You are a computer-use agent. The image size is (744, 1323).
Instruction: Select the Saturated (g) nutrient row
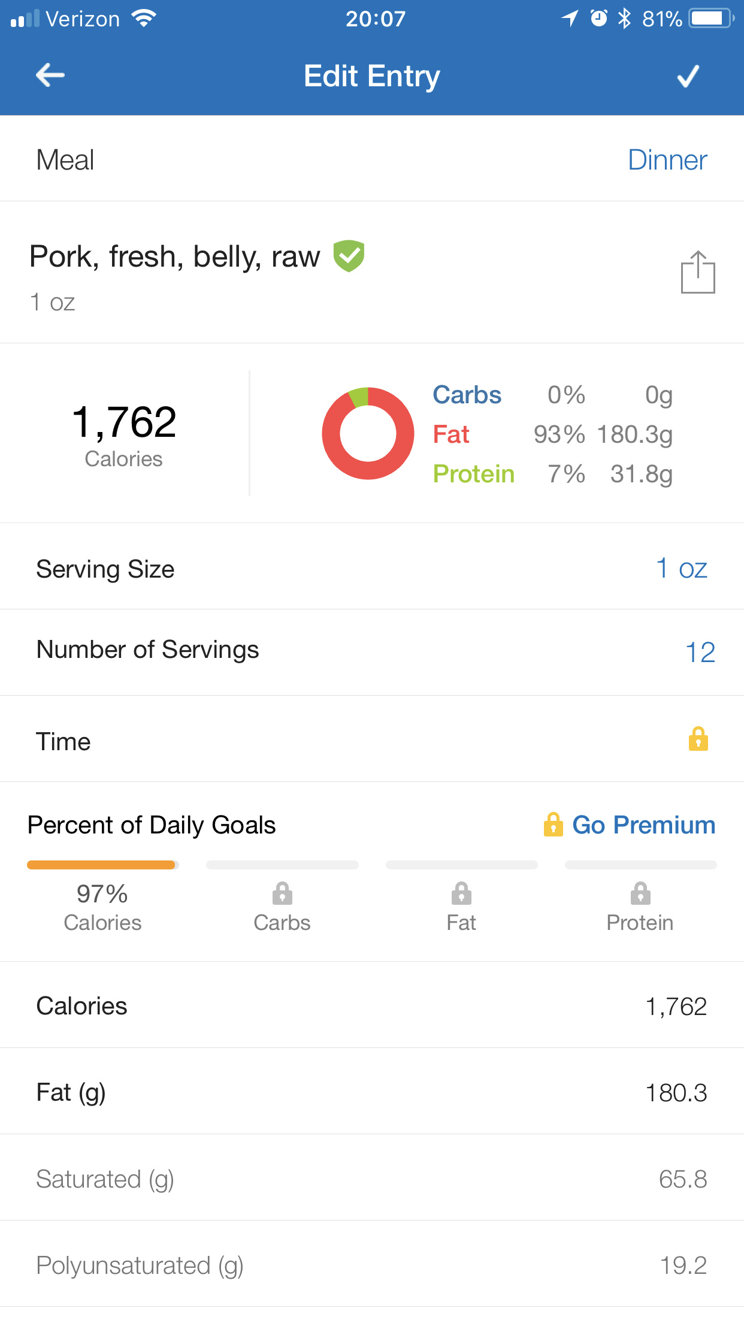(x=371, y=1178)
